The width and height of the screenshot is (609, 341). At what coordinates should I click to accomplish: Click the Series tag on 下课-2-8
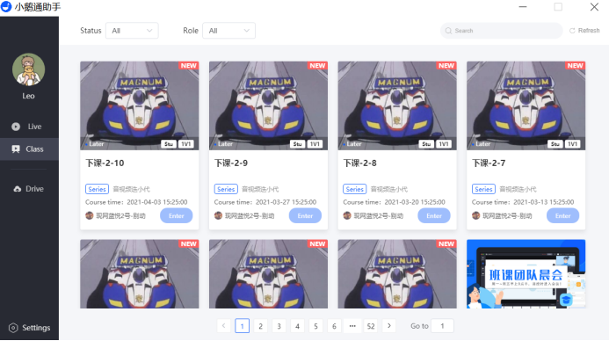coord(355,189)
